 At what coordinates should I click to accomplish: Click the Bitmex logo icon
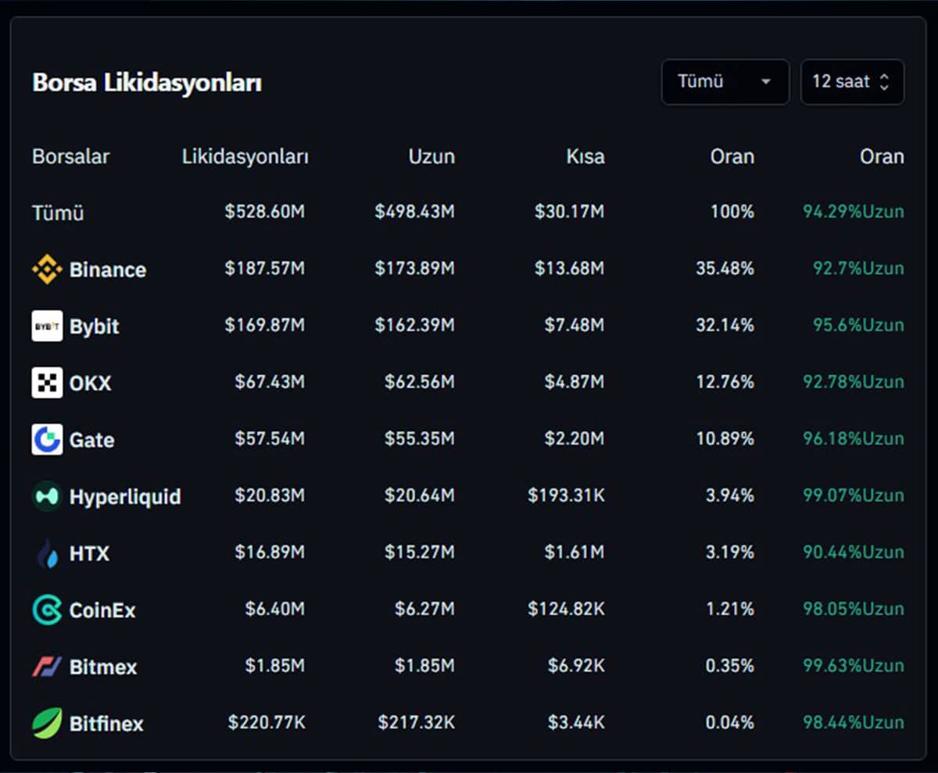tap(47, 667)
